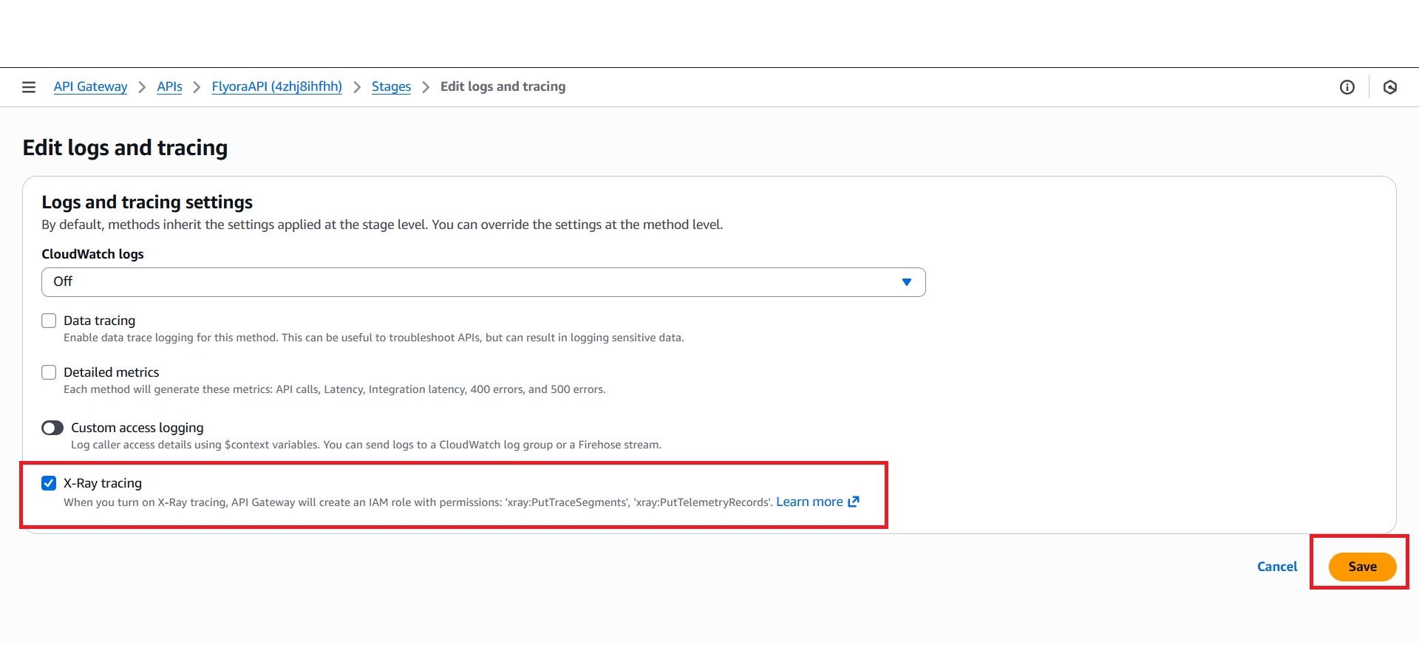Click the info circle icon
Viewport: 1419px width, 656px height.
point(1347,87)
